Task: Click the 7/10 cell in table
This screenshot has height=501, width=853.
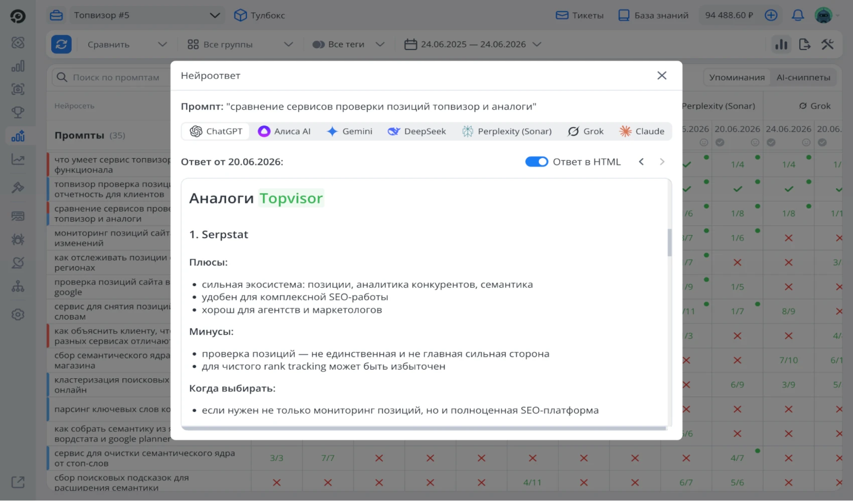Action: point(788,360)
